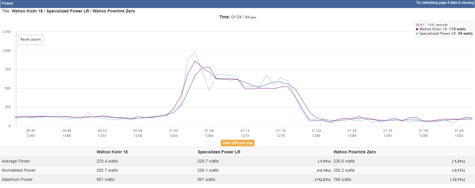Click the 500 y-axis label
This screenshot has width=475, height=188.
7,88
